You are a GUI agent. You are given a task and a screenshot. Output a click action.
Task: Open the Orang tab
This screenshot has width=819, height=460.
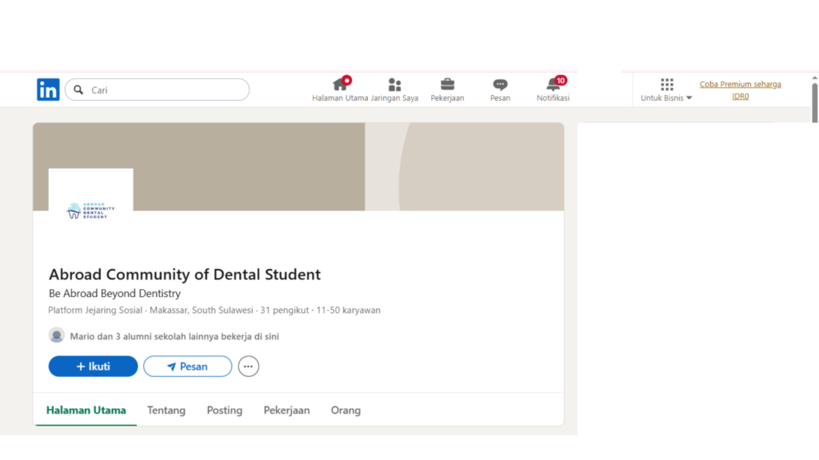coord(346,410)
